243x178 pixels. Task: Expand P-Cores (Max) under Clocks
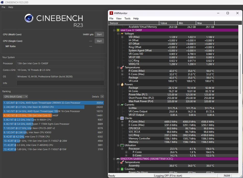pyautogui.click(x=122, y=121)
